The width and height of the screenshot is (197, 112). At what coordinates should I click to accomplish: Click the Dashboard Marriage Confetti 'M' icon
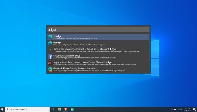coord(50,50)
